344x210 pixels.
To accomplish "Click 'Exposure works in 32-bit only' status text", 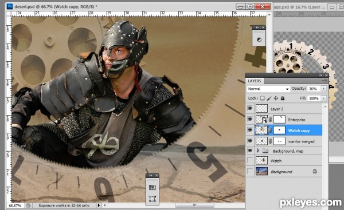I will 64,205.
